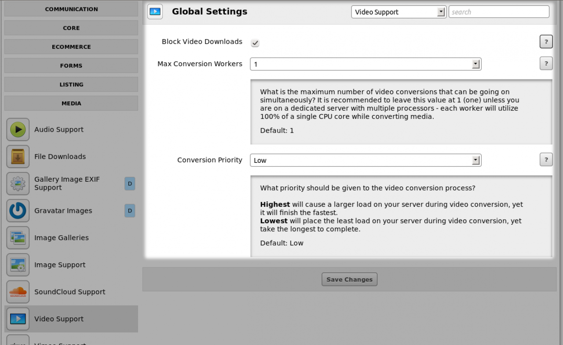The image size is (563, 345).
Task: Click the Global Settings header video icon
Action: click(x=155, y=12)
